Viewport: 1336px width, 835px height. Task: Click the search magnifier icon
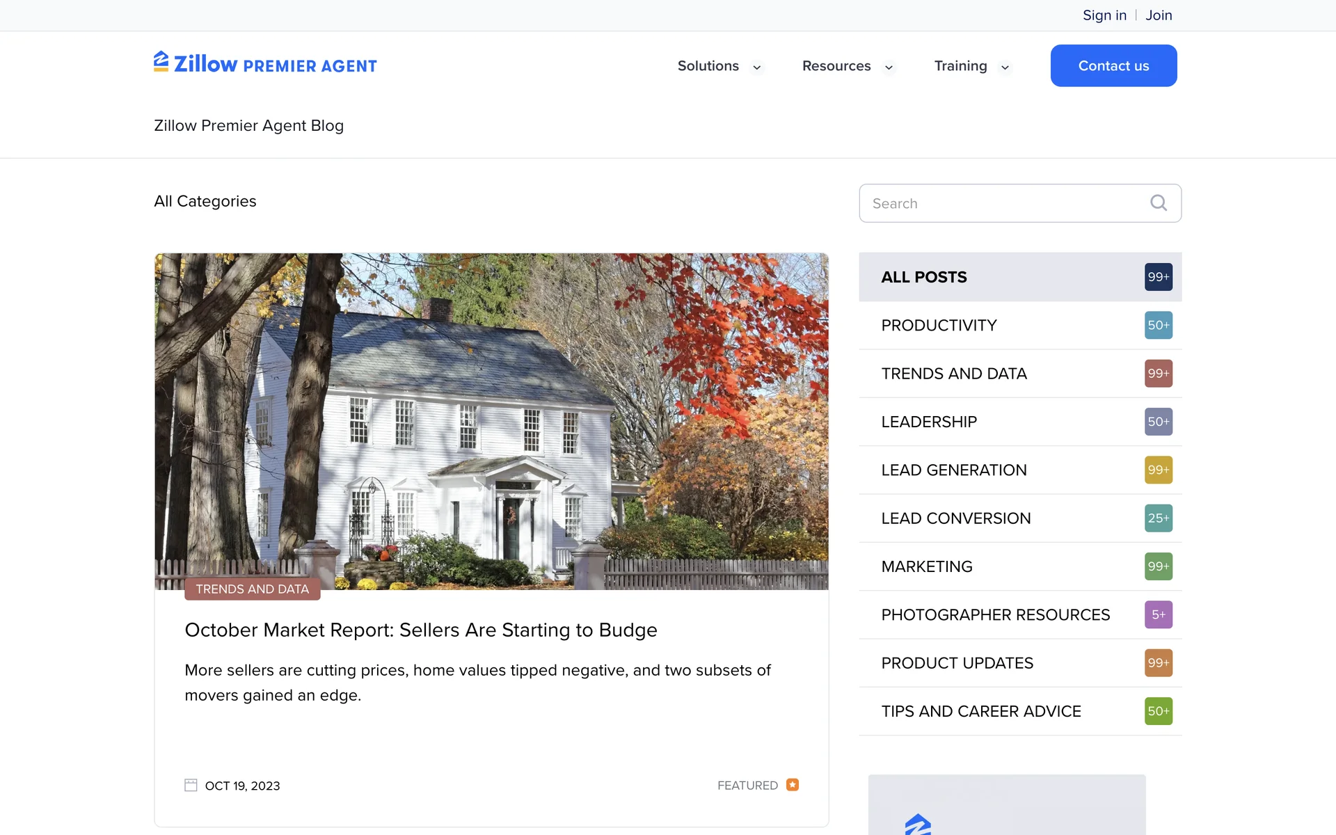[x=1158, y=202]
